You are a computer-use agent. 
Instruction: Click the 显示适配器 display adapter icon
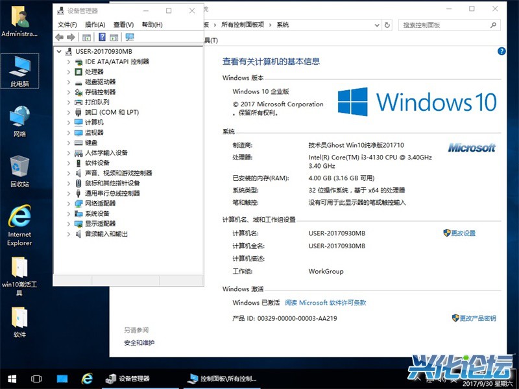click(x=78, y=224)
